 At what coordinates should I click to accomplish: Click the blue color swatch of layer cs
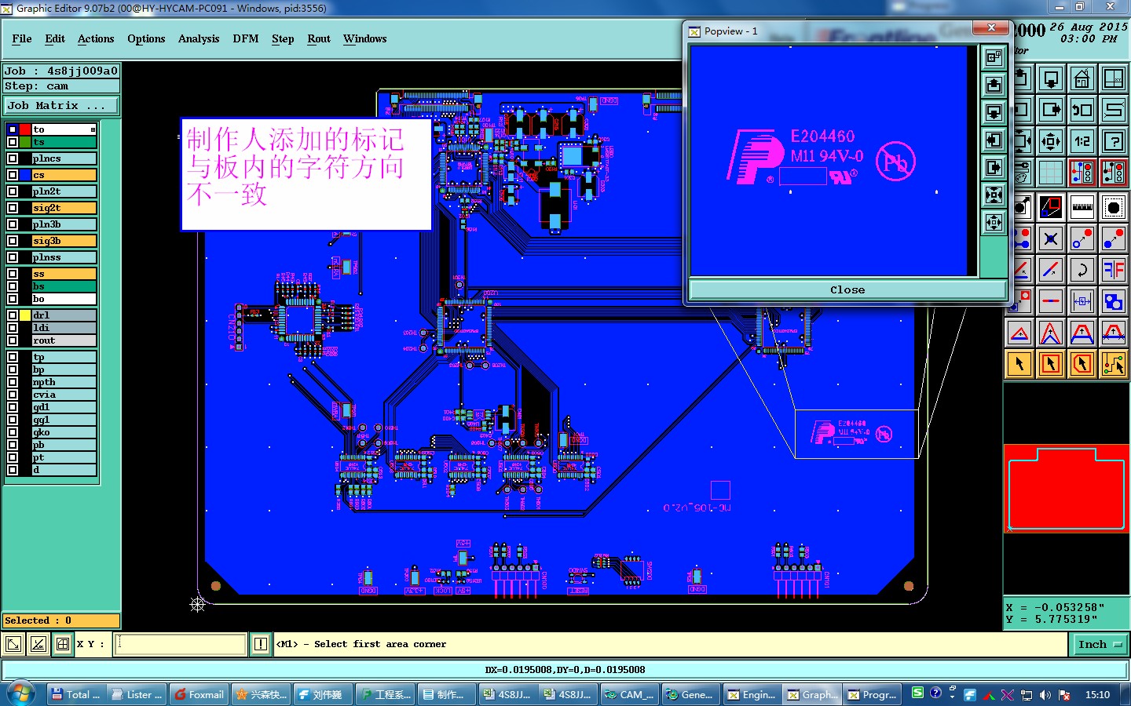click(25, 175)
